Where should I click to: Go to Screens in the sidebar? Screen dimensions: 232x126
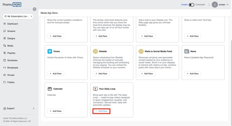click(x=11, y=31)
